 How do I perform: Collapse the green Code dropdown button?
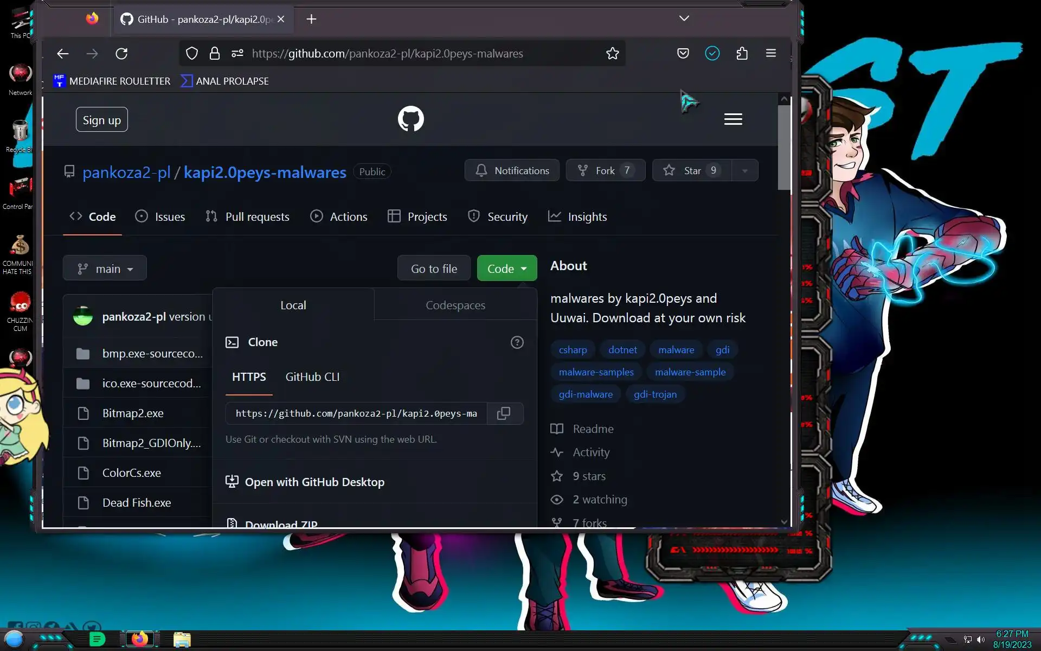(x=506, y=269)
